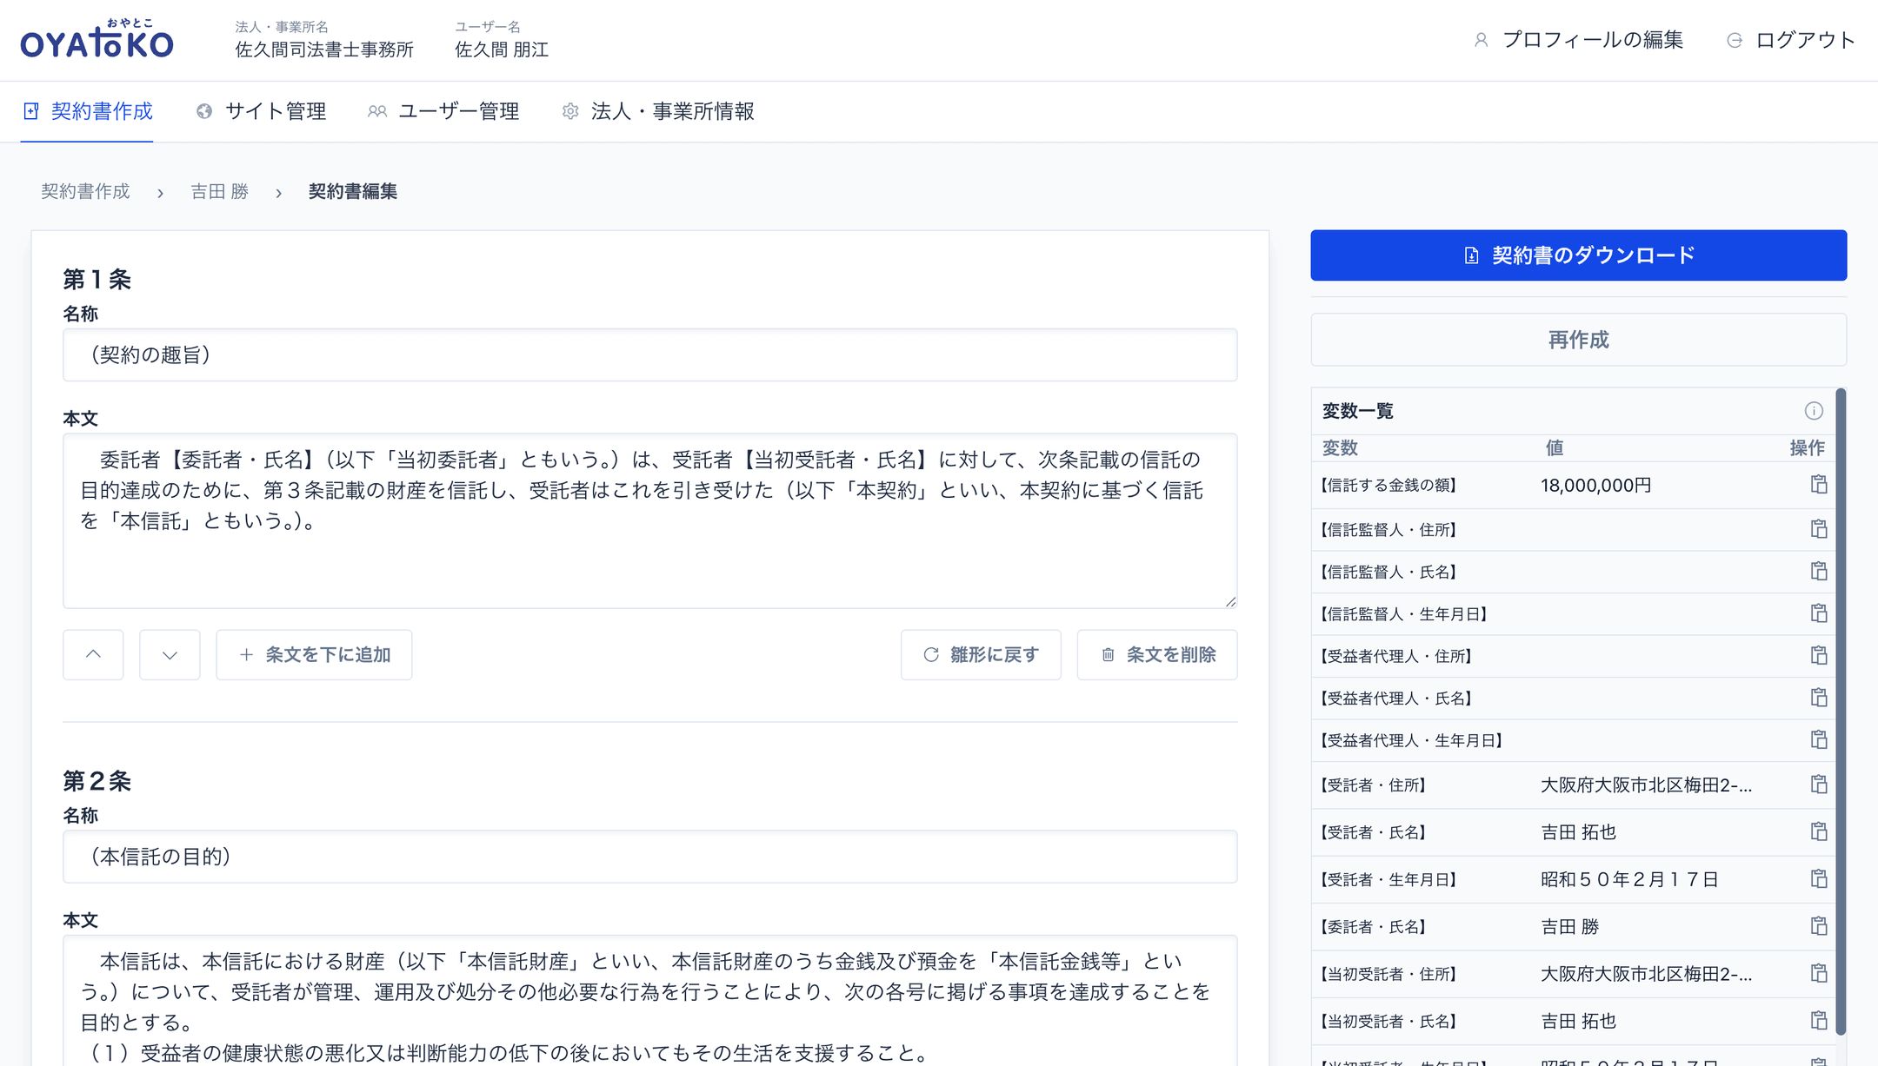The image size is (1878, 1066).
Task: Focus the 第2条 名称 input field
Action: click(x=649, y=857)
